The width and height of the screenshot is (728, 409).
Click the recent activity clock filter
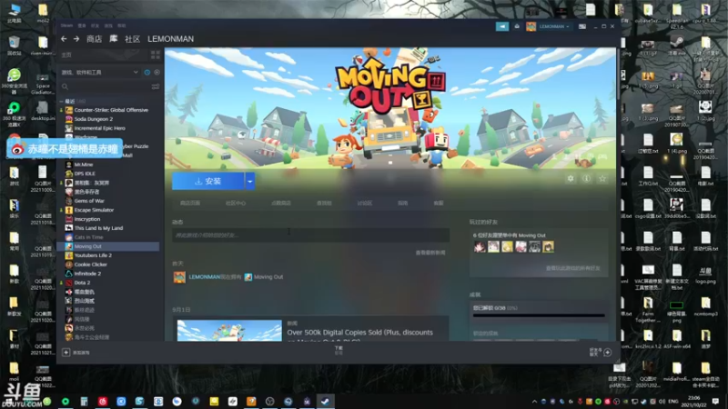147,73
